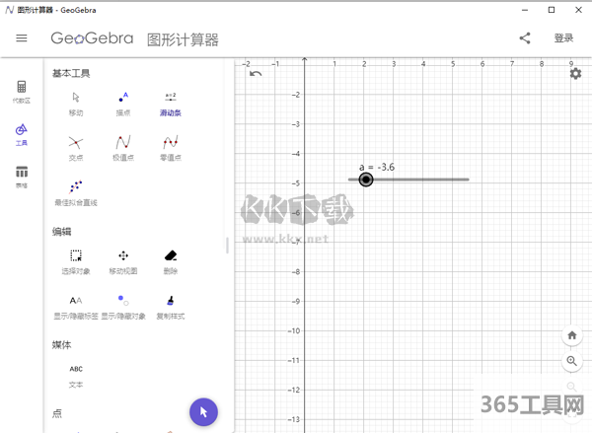Click the share button in the header
592x433 pixels.
[x=525, y=38]
